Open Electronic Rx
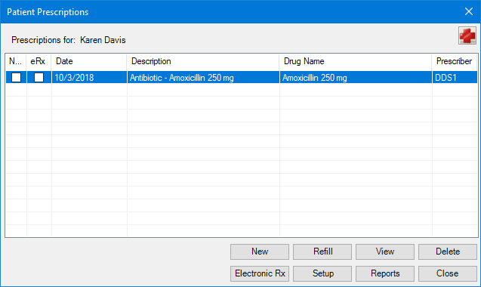Screen dimensions: 481x287 click(260, 273)
